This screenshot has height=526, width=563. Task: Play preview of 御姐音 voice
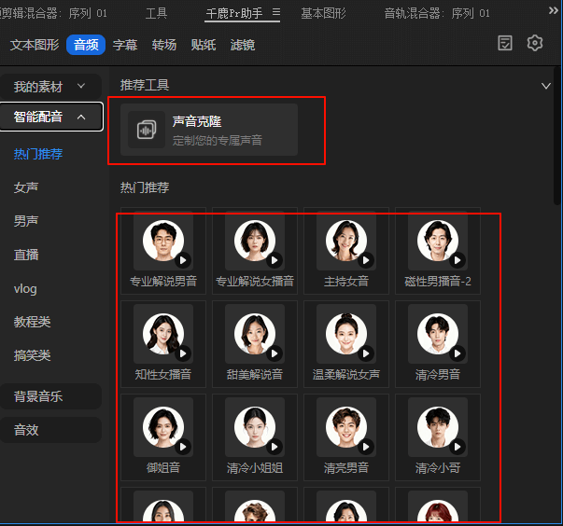coord(183,447)
